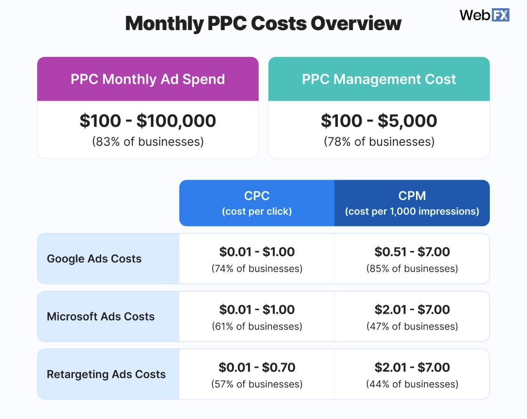
Task: Click the $100 - $5,000 management cost value
Action: click(379, 121)
